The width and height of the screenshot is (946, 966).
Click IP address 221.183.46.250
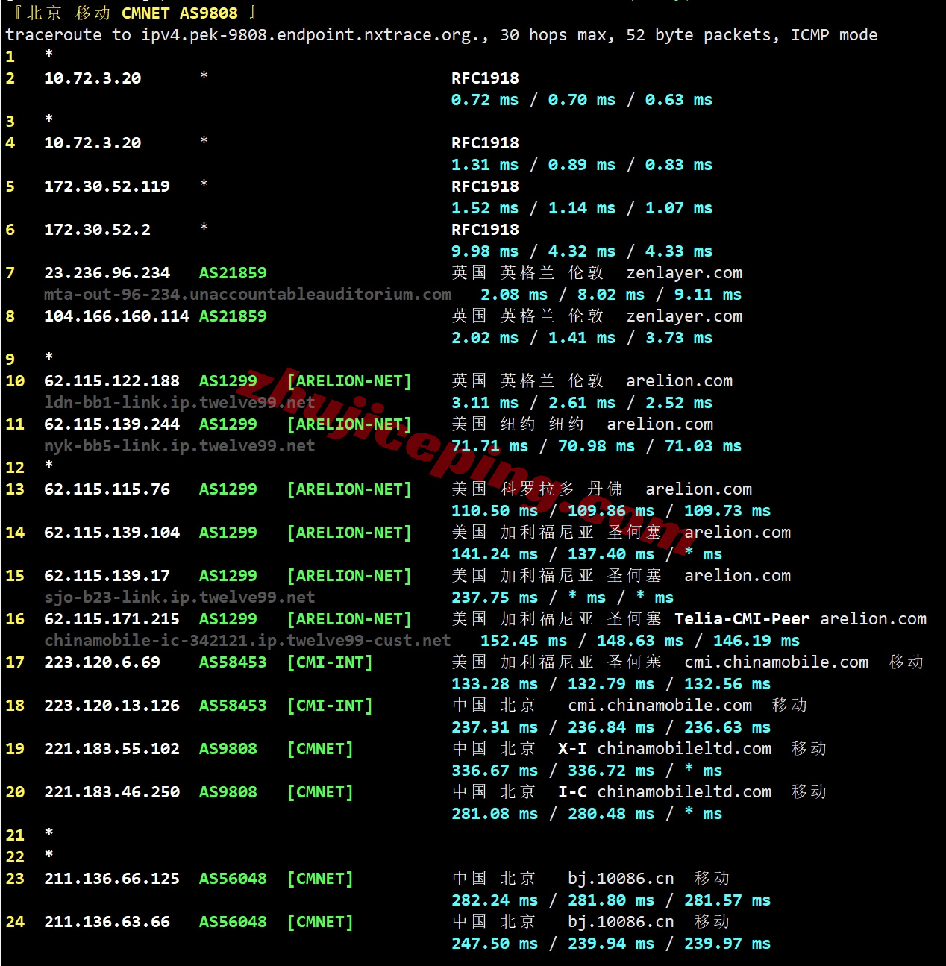(x=112, y=792)
